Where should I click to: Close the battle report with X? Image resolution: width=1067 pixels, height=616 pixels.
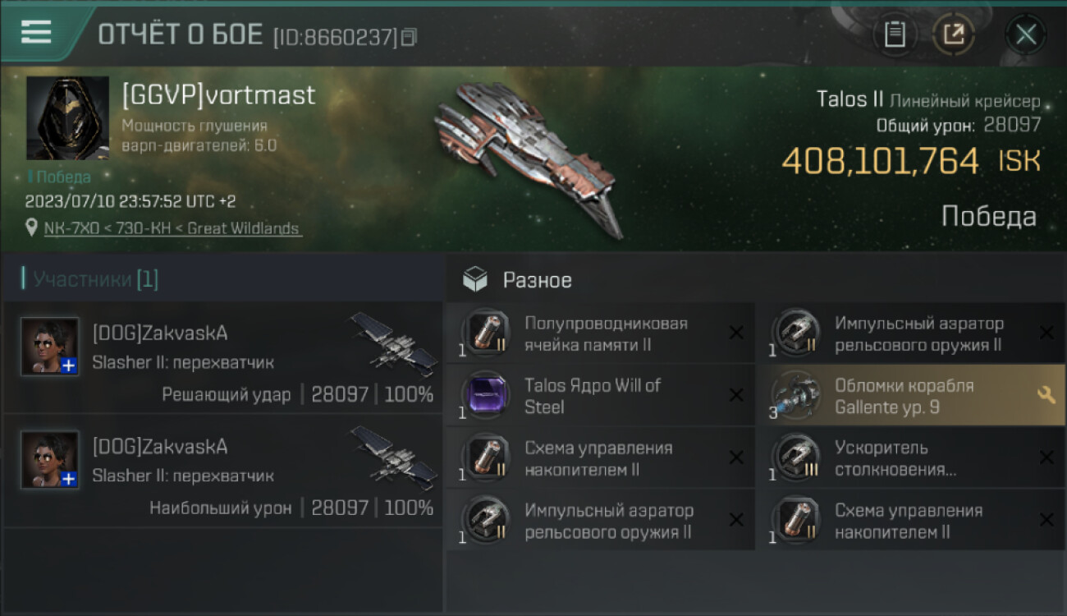pos(1026,34)
